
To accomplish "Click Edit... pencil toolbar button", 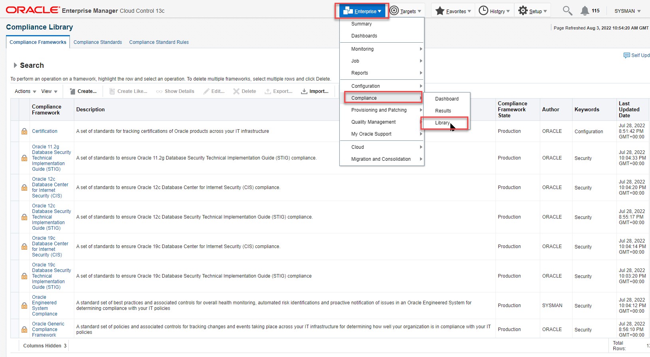I will tap(214, 91).
